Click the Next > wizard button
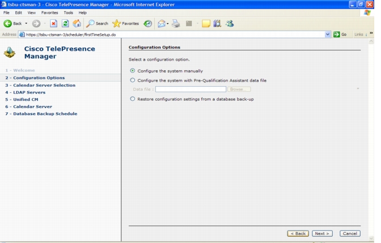 pyautogui.click(x=322, y=233)
